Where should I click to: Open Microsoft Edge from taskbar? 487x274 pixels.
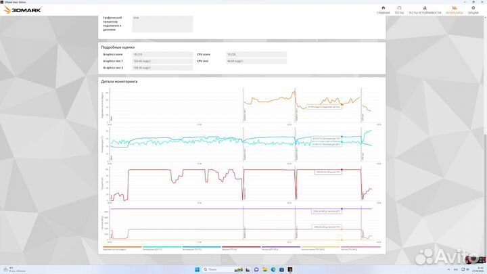[x=273, y=269]
